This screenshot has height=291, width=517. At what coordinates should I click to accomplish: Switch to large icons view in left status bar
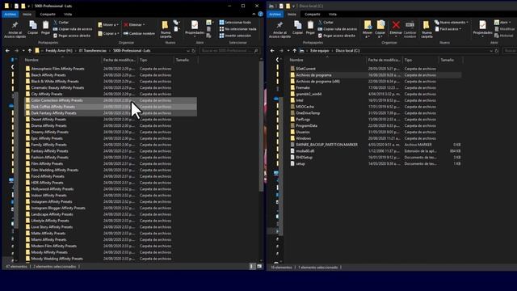pyautogui.click(x=259, y=266)
